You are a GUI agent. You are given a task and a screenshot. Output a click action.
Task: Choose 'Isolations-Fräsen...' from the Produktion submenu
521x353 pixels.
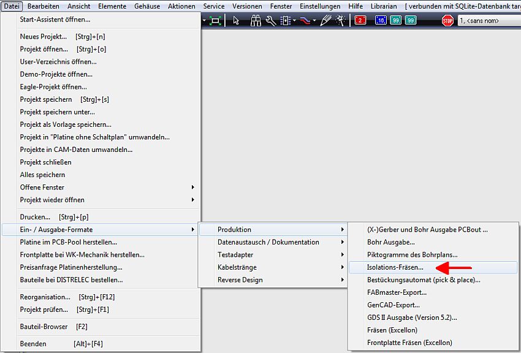click(x=395, y=267)
